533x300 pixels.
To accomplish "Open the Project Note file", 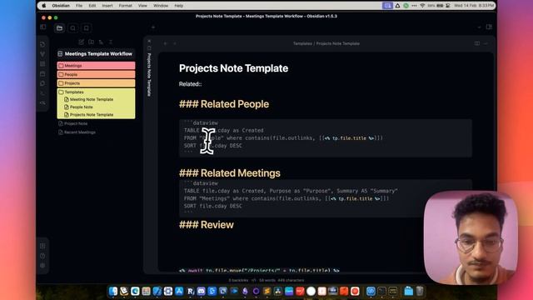I will coord(76,123).
